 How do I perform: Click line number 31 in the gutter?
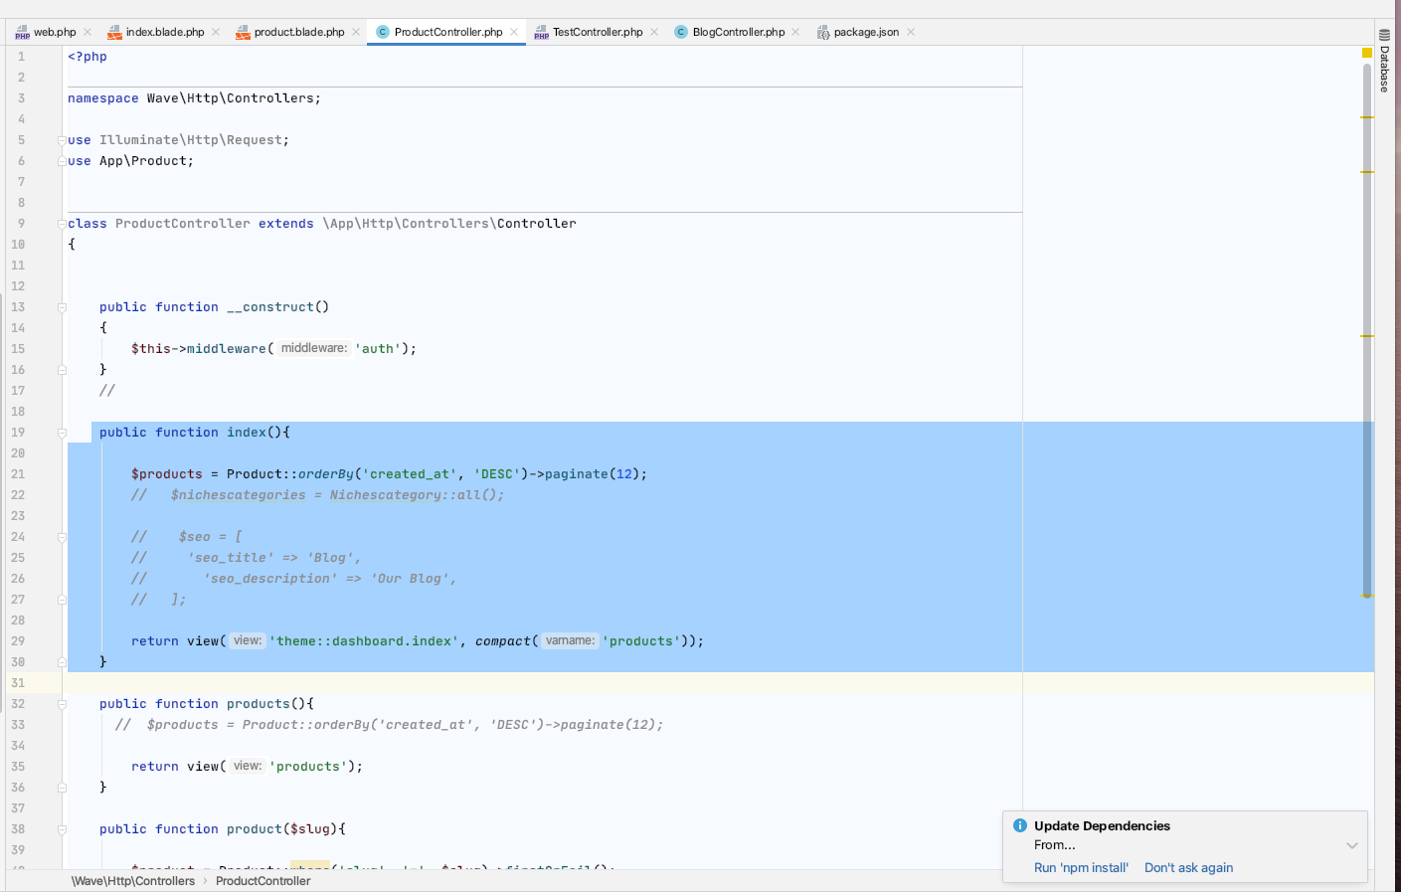tap(18, 683)
